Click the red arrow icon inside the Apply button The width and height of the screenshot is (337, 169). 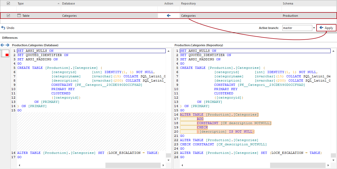click(x=322, y=28)
